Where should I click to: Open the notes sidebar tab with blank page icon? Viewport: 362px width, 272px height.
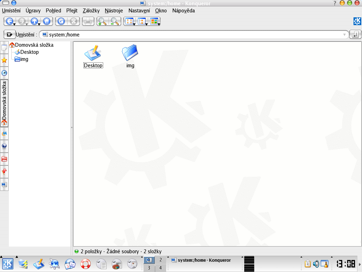point(4,48)
